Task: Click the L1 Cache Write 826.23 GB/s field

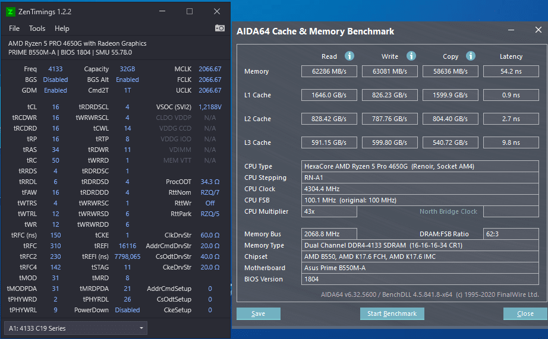Action: click(x=390, y=95)
